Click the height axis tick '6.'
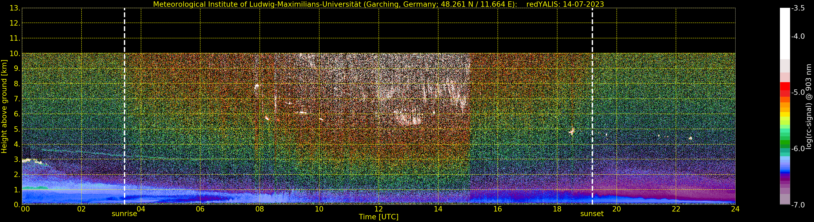This screenshot has height=222, width=814. click(17, 114)
